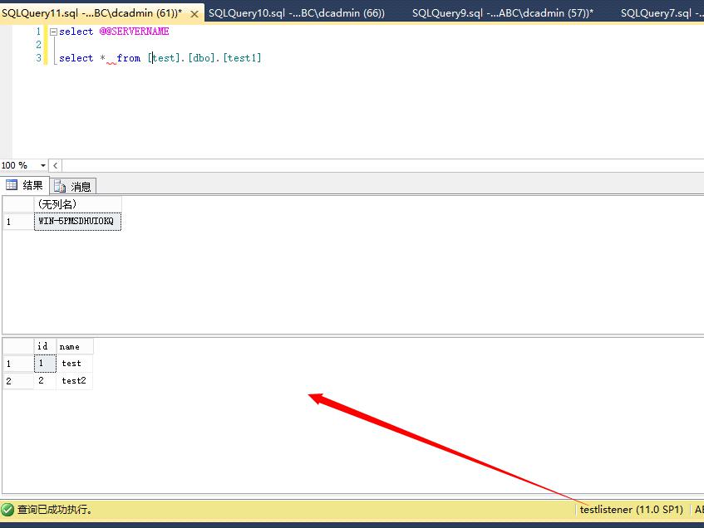The width and height of the screenshot is (704, 528).
Task: Select the cell containing test
Action: point(75,364)
